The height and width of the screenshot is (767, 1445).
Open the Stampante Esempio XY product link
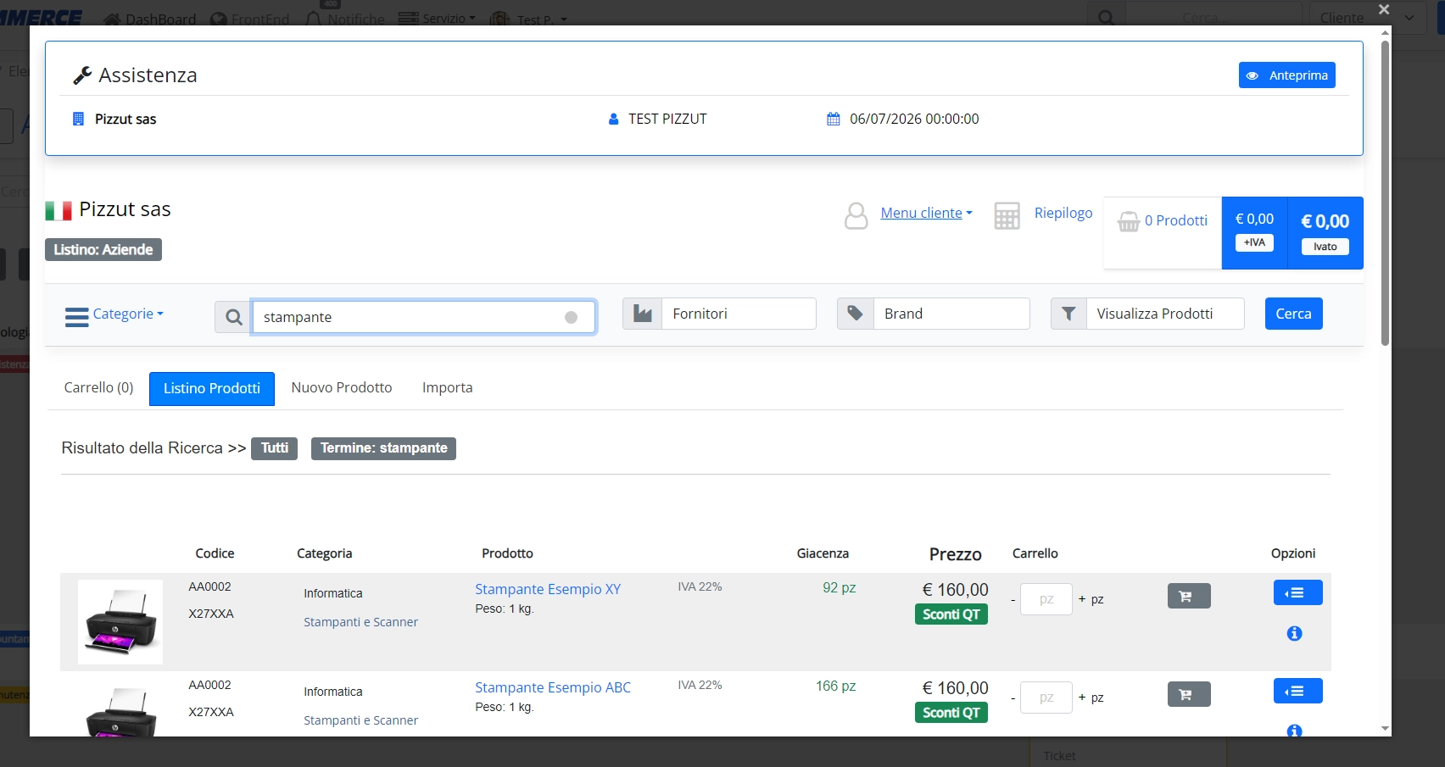point(548,589)
